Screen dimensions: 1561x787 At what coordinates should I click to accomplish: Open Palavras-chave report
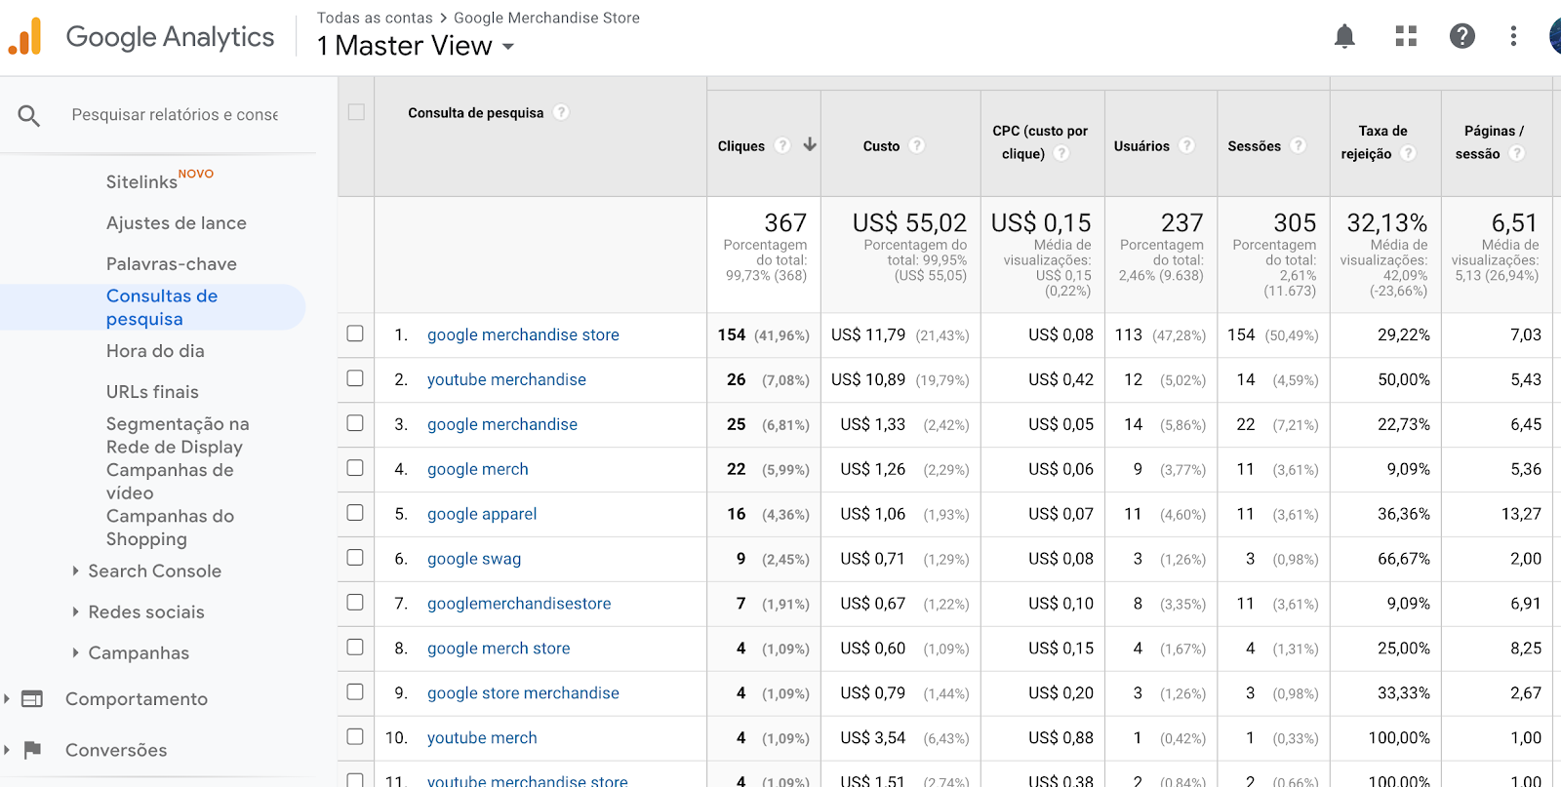coord(172,264)
